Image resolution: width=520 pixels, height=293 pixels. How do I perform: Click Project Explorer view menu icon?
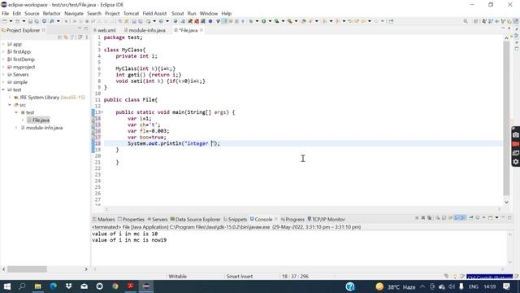coord(87,37)
